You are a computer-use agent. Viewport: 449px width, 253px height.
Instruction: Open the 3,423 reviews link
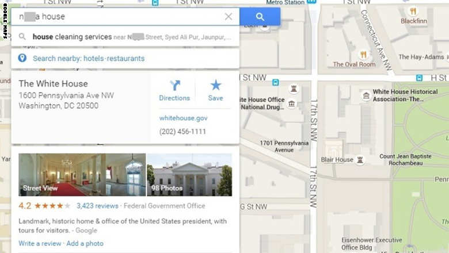[97, 206]
